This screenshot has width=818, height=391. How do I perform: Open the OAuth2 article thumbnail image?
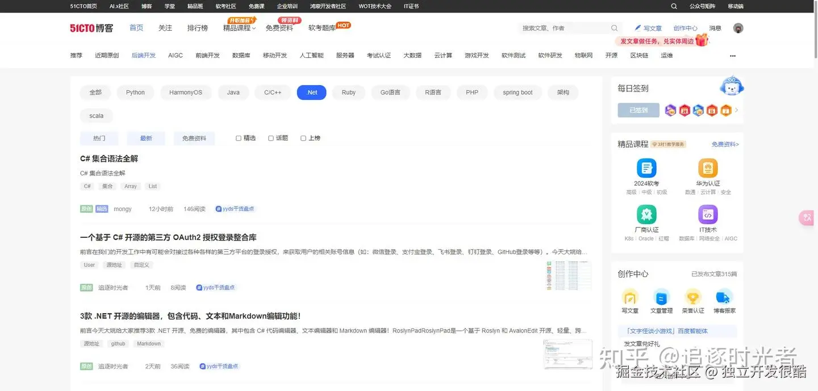(569, 275)
